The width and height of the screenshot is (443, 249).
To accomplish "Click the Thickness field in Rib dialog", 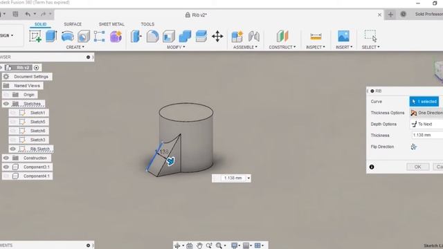I will coord(427,136).
